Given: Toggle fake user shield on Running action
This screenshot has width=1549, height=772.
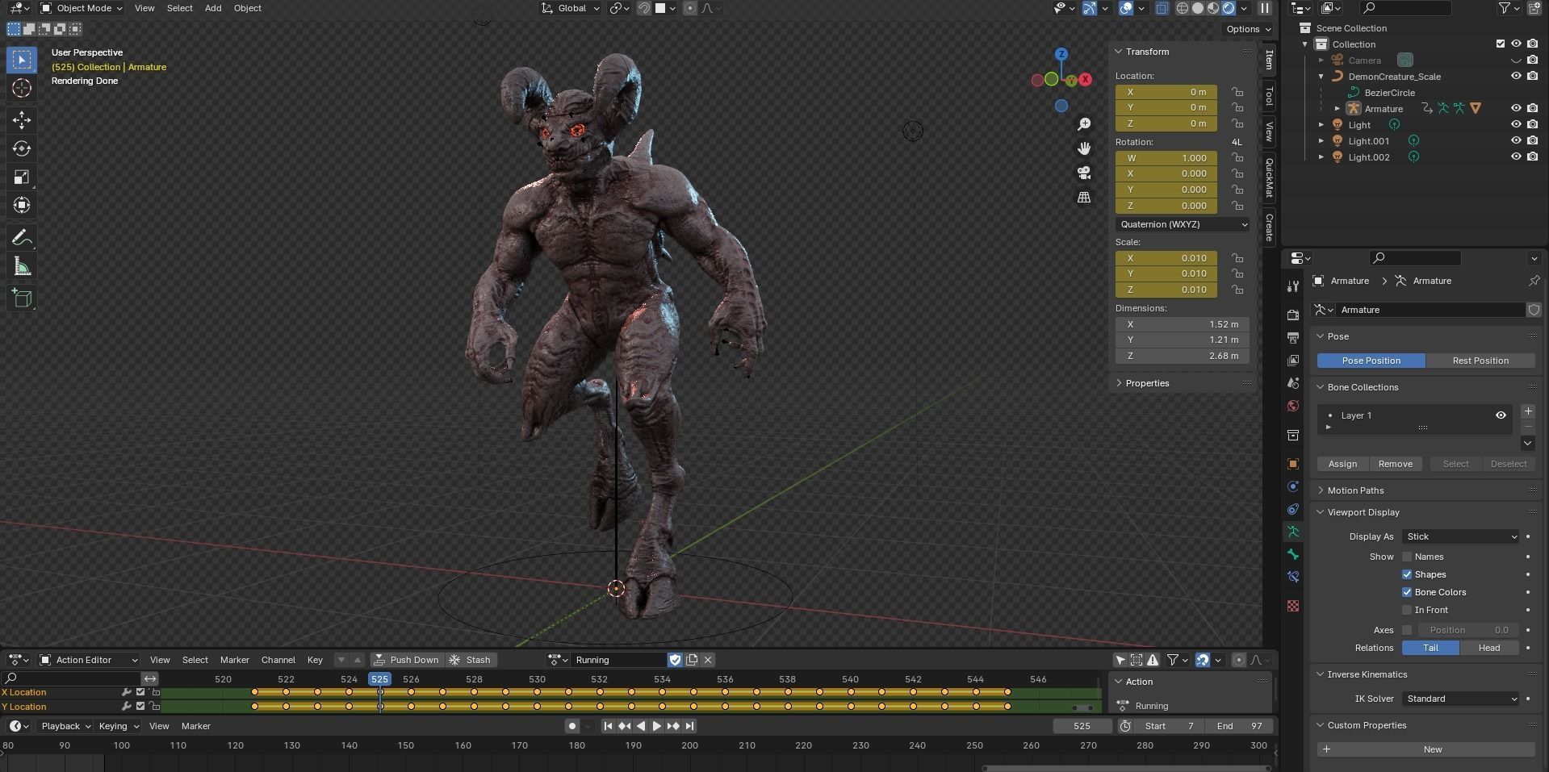Looking at the screenshot, I should click(x=676, y=660).
